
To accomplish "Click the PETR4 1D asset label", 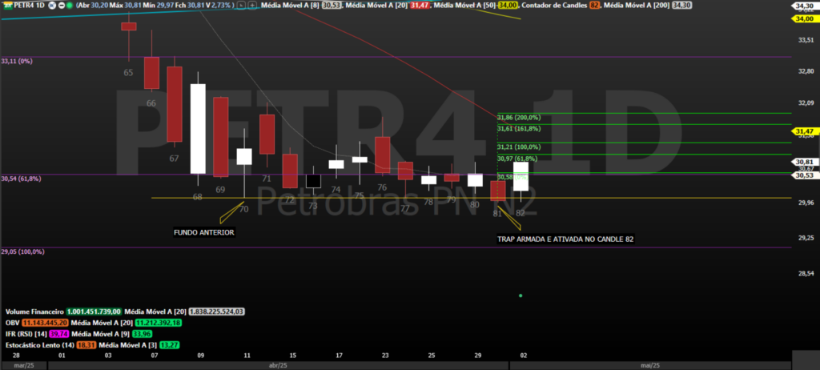I will tap(30, 6).
